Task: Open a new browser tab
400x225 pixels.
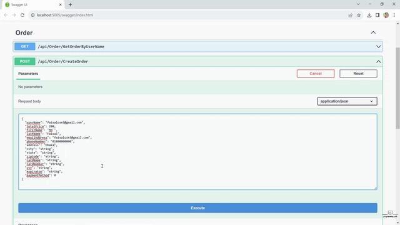Action: coord(70,4)
